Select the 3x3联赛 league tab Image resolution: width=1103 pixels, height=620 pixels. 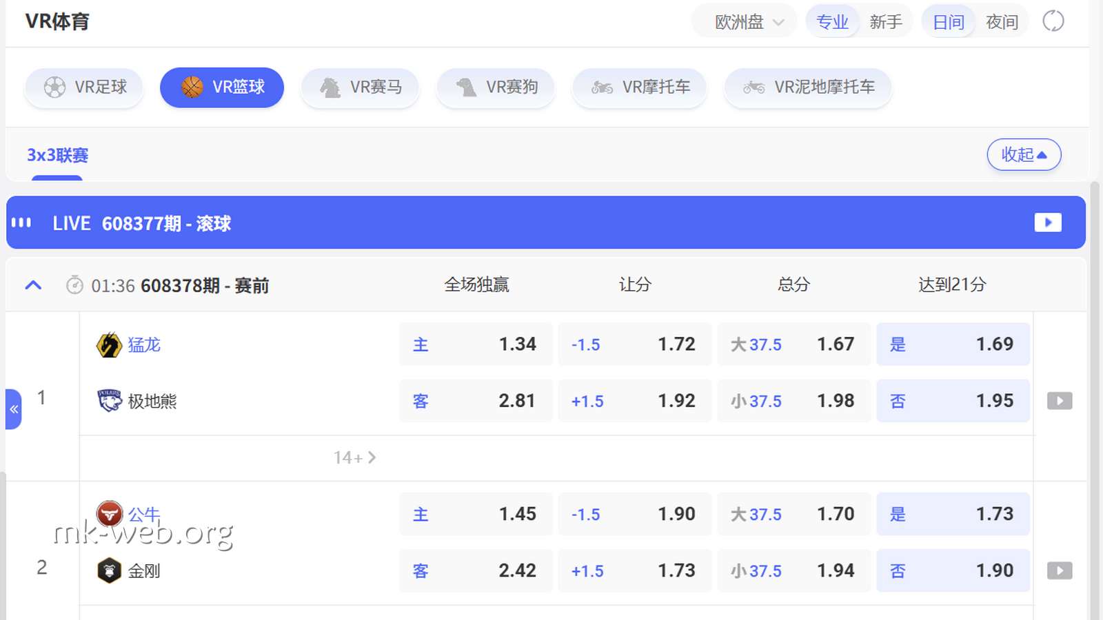tap(57, 155)
